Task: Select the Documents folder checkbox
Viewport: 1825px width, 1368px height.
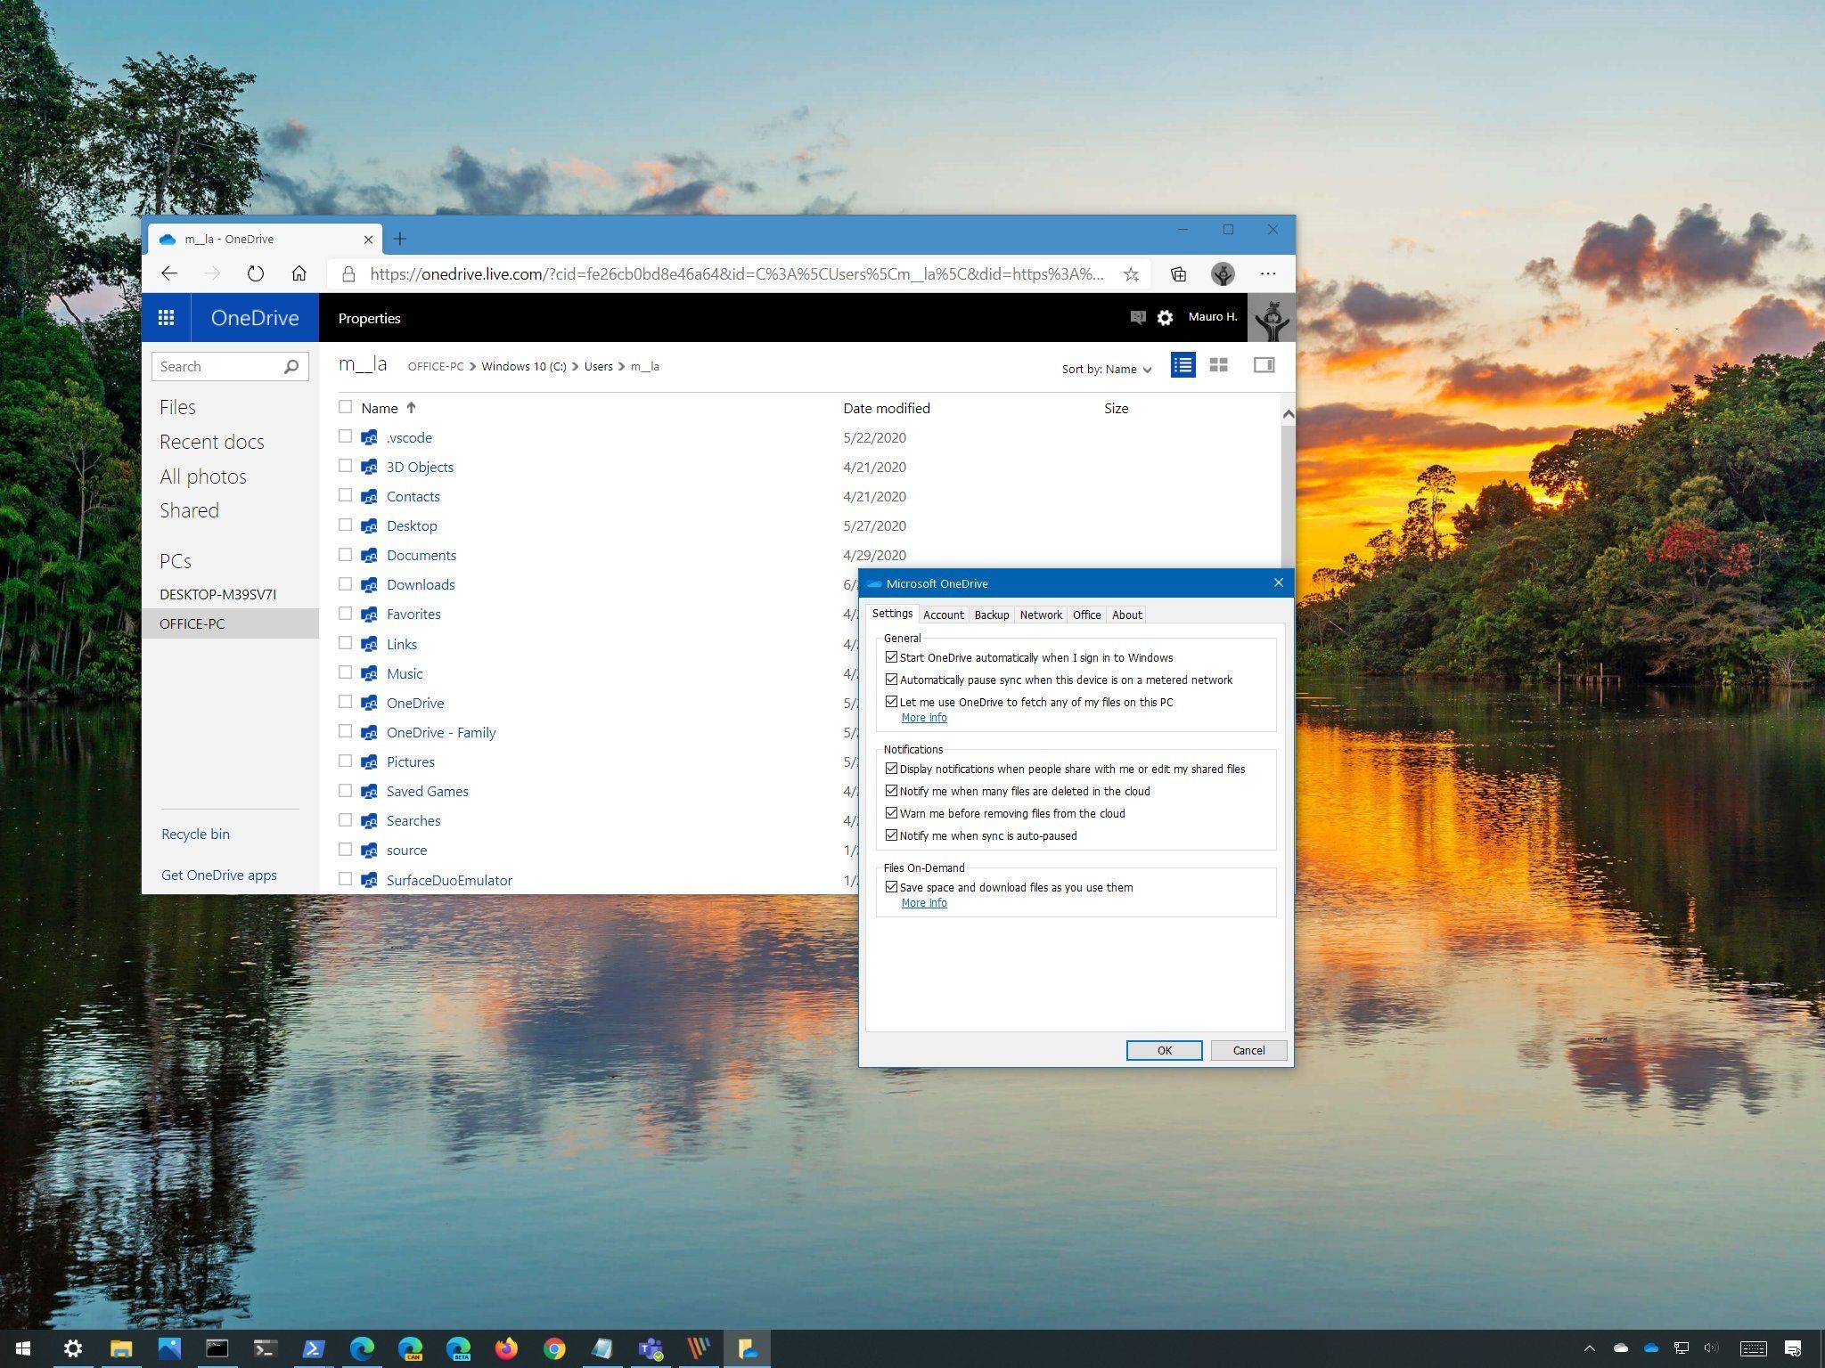Action: [345, 555]
